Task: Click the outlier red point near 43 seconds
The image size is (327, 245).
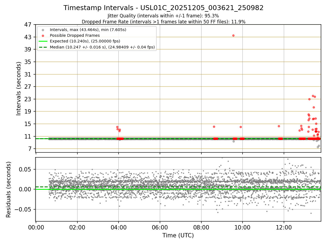Action: click(x=233, y=35)
